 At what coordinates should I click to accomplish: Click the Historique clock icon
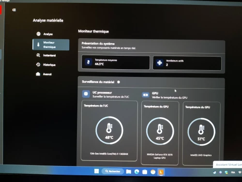(38, 64)
